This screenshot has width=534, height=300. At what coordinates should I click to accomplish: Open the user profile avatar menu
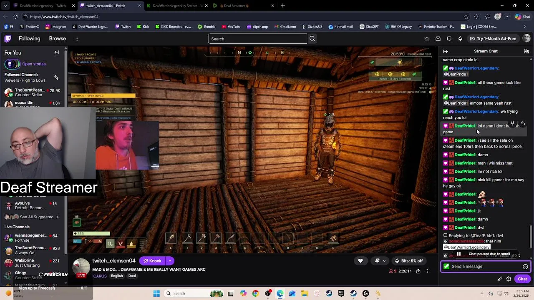(x=526, y=38)
